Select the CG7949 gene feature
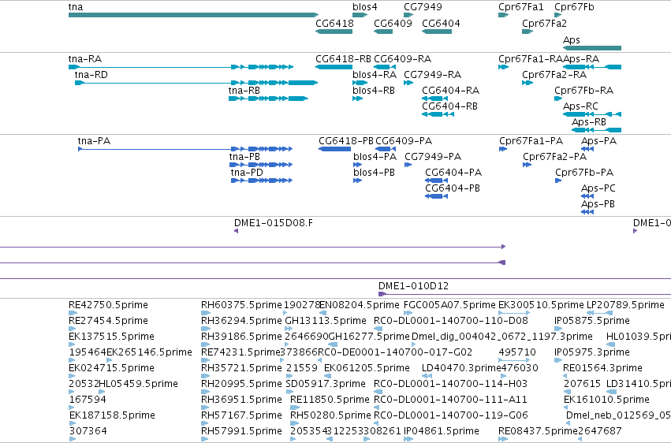671x443 pixels. point(408,15)
